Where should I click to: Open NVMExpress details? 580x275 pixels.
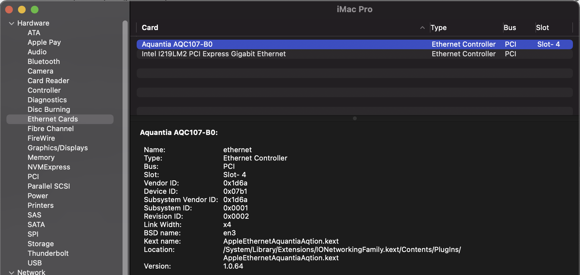click(49, 167)
